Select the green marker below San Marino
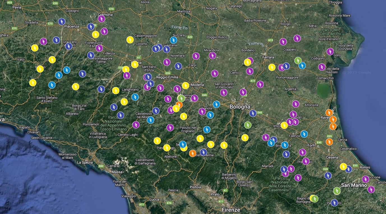 [x=337, y=191]
